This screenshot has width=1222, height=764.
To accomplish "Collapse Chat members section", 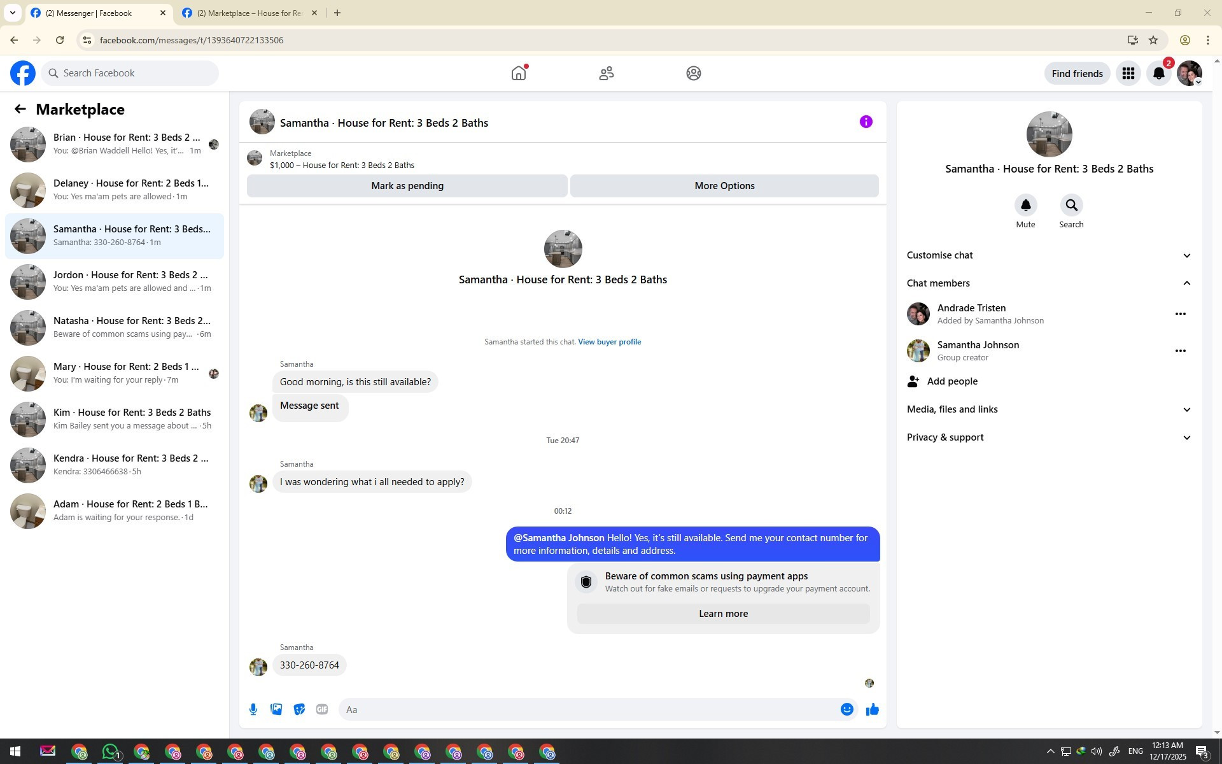I will 1049,283.
